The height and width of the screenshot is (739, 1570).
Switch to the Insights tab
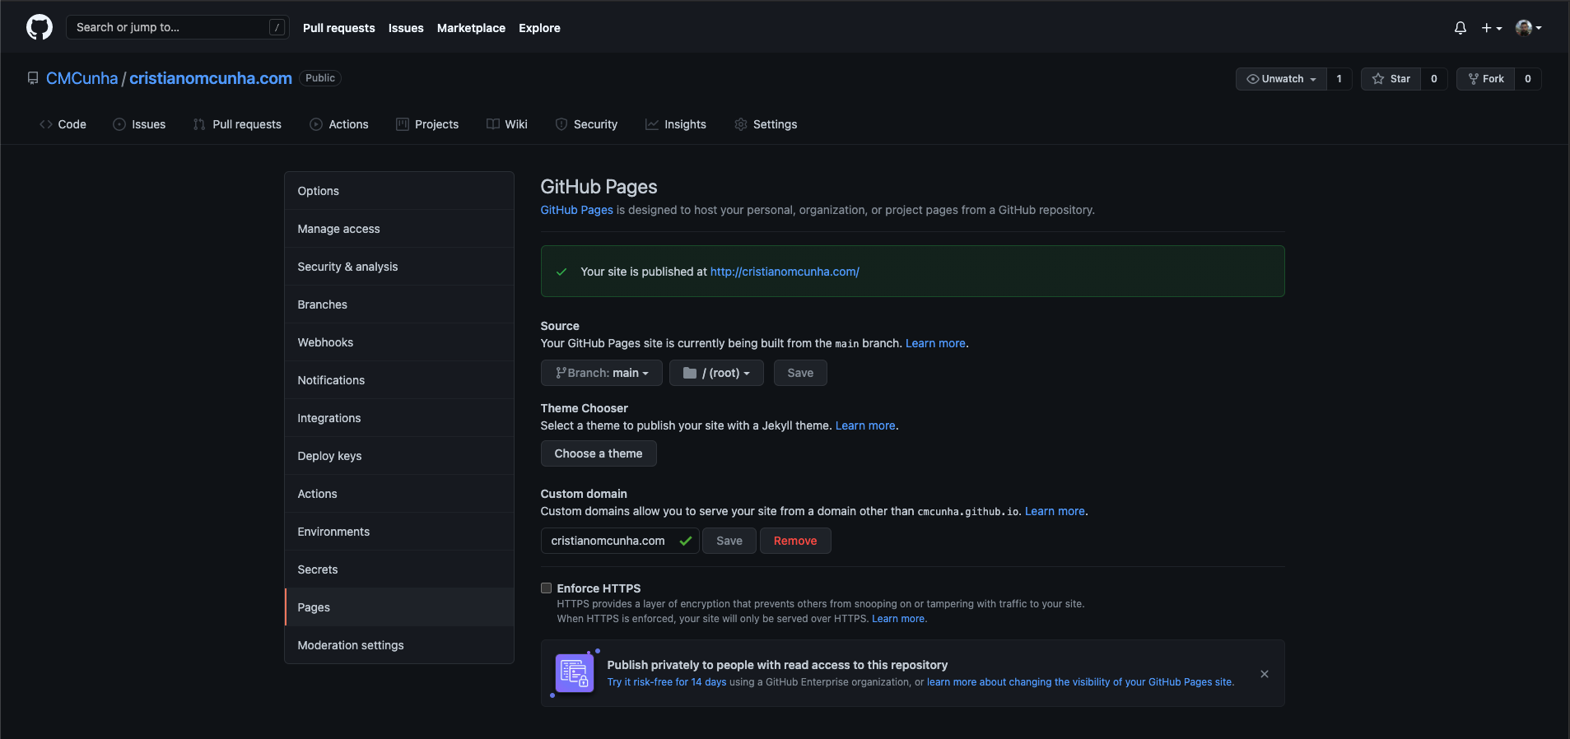click(676, 124)
